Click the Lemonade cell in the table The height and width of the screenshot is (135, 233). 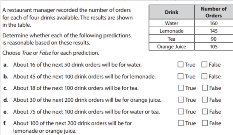pyautogui.click(x=172, y=31)
